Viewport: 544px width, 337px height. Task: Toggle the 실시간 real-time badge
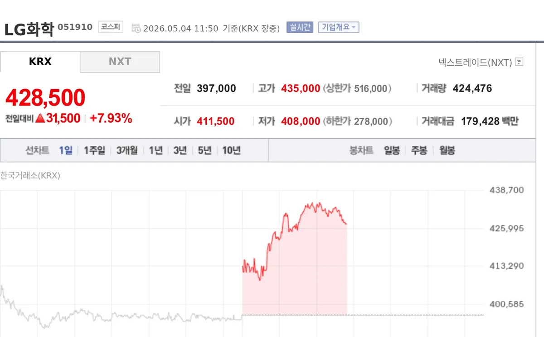300,27
